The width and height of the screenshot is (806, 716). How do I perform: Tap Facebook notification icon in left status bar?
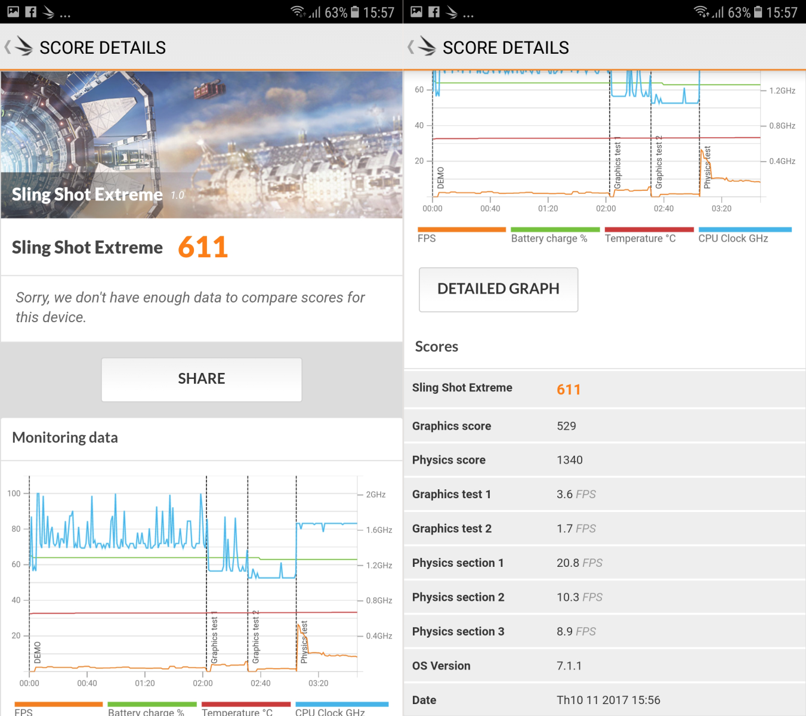pos(31,12)
